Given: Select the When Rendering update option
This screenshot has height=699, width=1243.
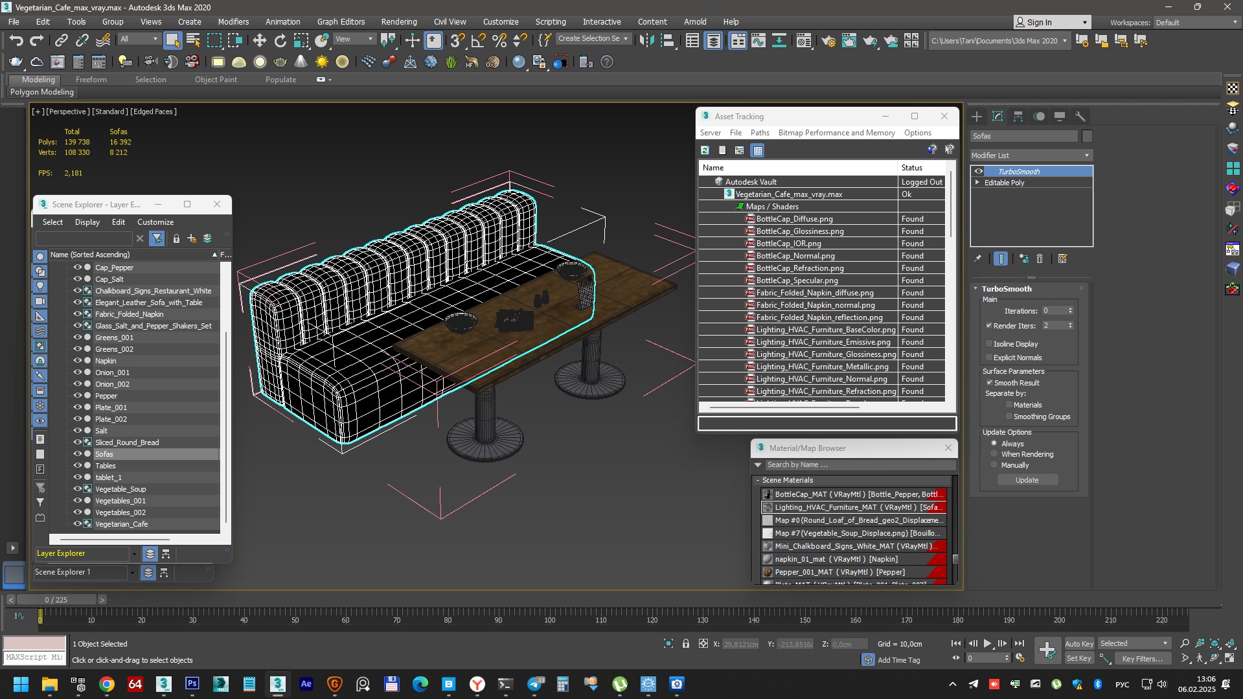Looking at the screenshot, I should (994, 454).
